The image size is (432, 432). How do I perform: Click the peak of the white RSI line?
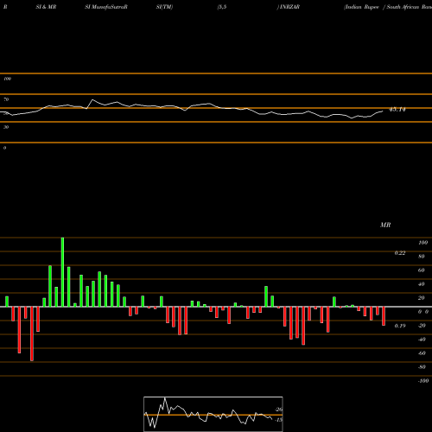tap(92, 100)
